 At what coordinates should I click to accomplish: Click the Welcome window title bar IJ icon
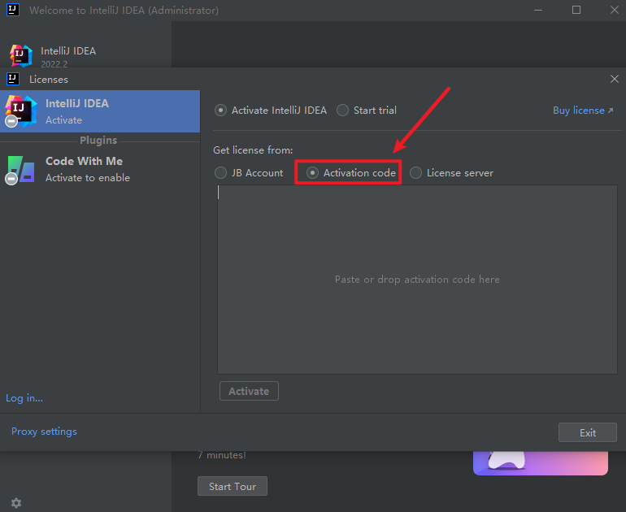pos(13,10)
